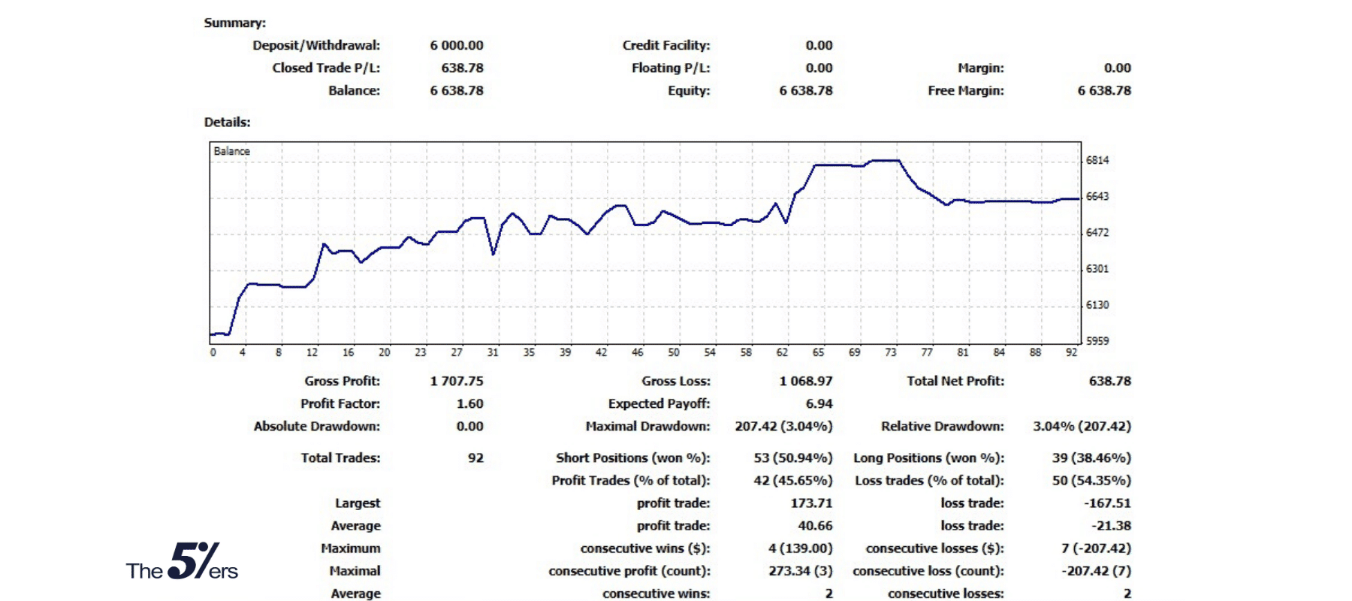
Task: Click the x-axis tick labeled 46
Action: (637, 352)
